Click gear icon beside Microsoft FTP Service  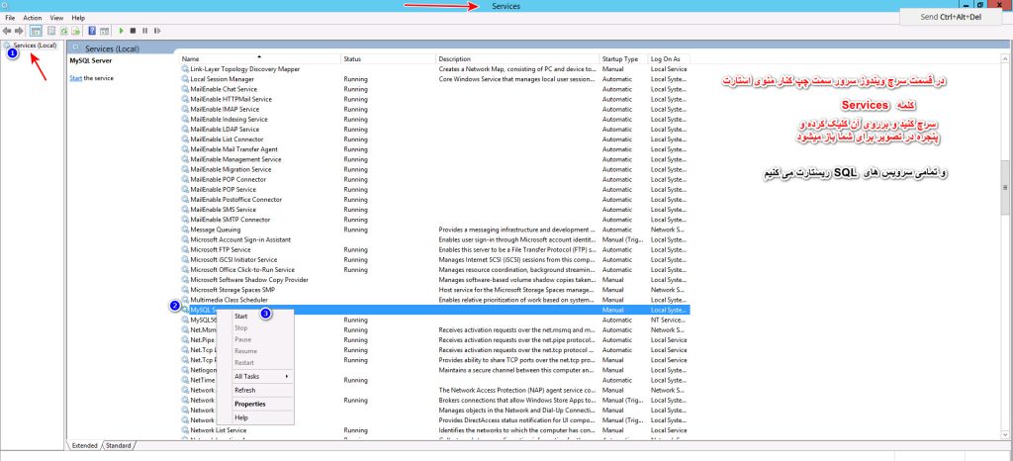[185, 249]
